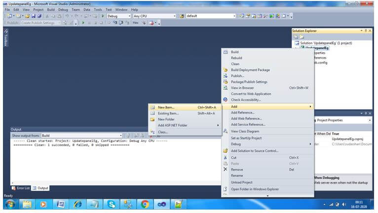Image resolution: width=378 pixels, height=213 pixels.
Task: Click the Visual Studio taskbar icon
Action: coord(161,204)
